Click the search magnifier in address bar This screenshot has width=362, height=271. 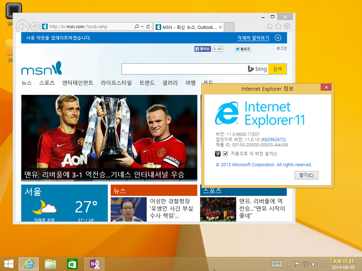coord(137,27)
